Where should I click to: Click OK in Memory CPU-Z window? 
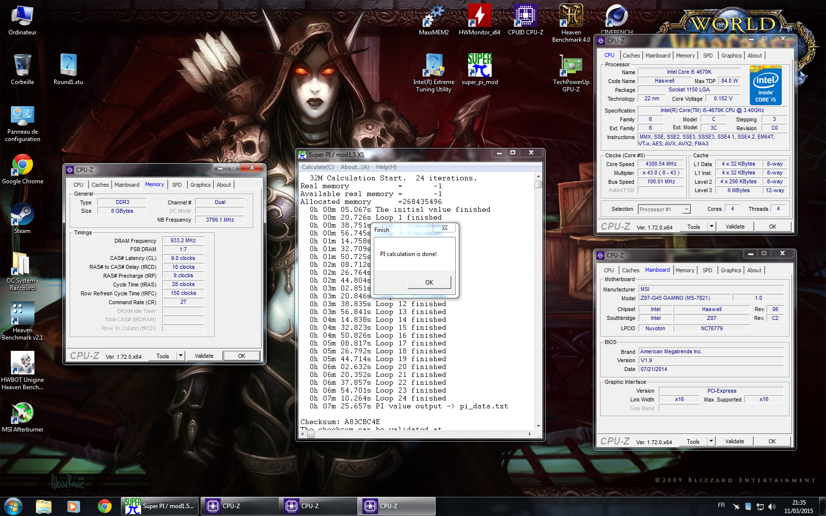point(241,356)
